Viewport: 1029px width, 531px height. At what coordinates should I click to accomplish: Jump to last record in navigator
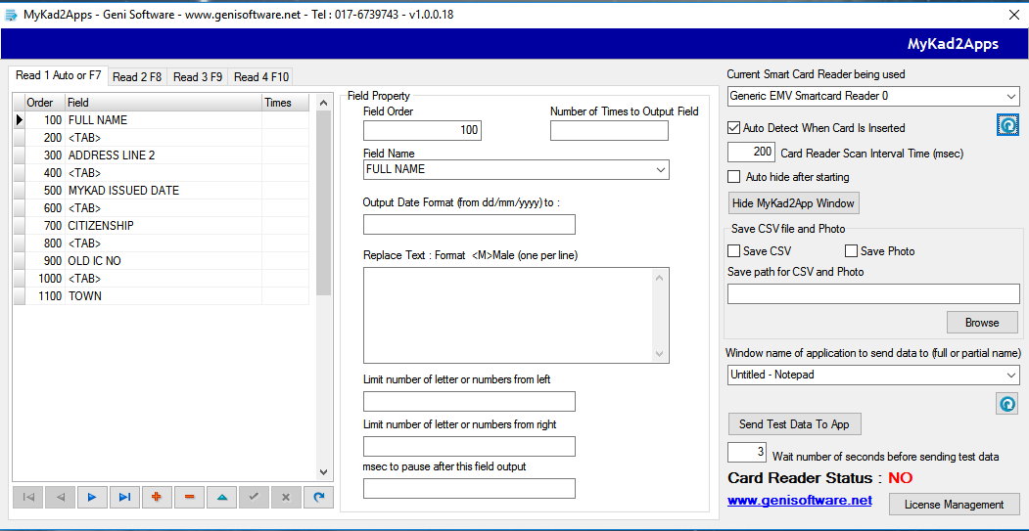(x=124, y=497)
